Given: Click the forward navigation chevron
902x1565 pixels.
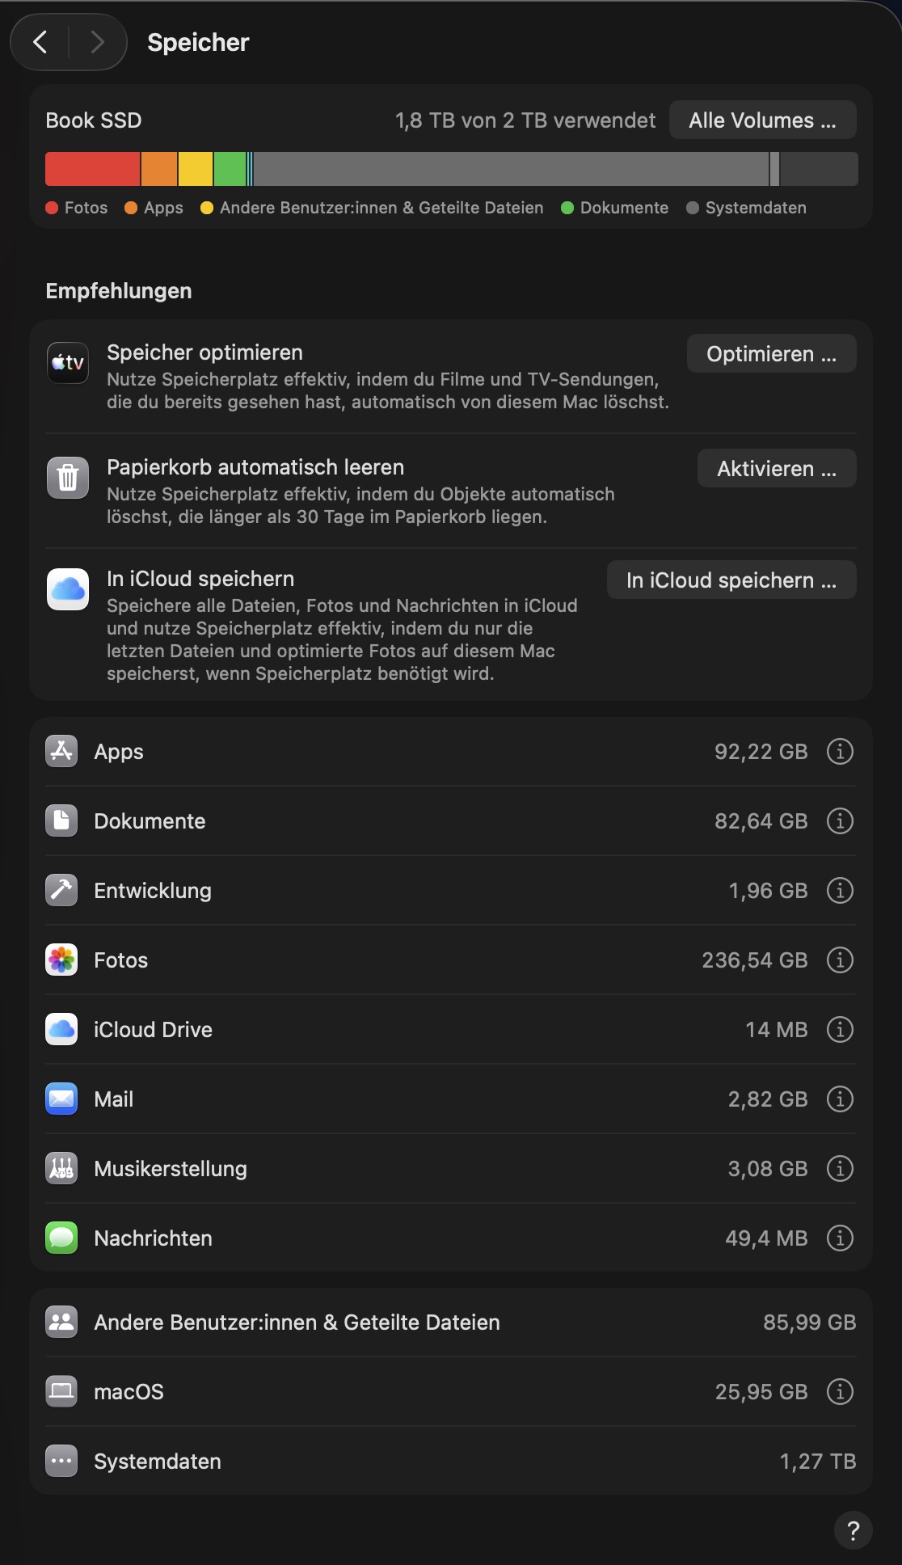Looking at the screenshot, I should click(97, 42).
